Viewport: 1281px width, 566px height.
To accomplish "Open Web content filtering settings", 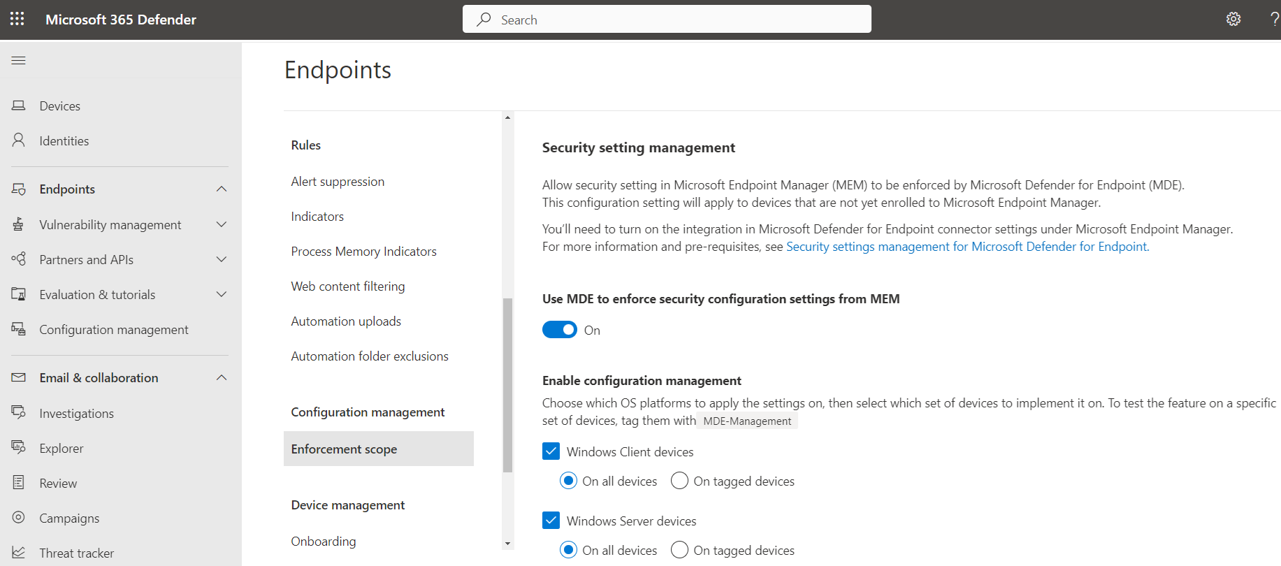I will 348,286.
